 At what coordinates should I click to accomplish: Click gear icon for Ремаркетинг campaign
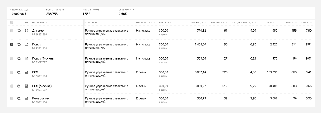pos(19,98)
